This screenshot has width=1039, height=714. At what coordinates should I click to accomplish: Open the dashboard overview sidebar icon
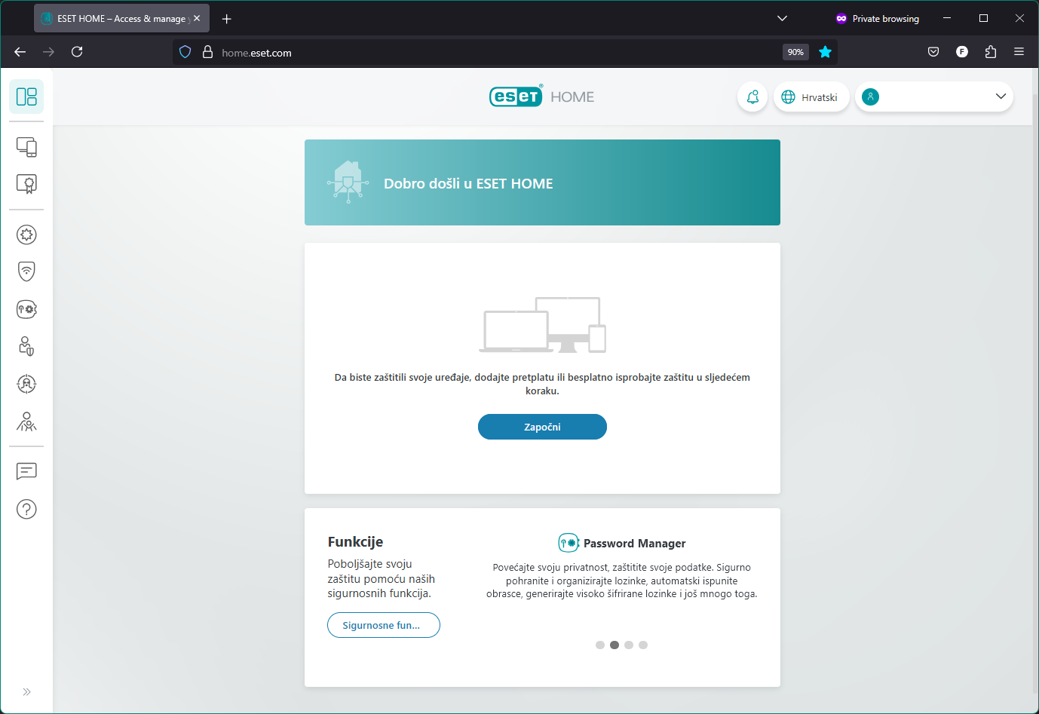(x=26, y=97)
